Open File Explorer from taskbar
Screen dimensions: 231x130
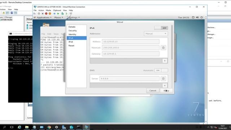tap(27, 127)
